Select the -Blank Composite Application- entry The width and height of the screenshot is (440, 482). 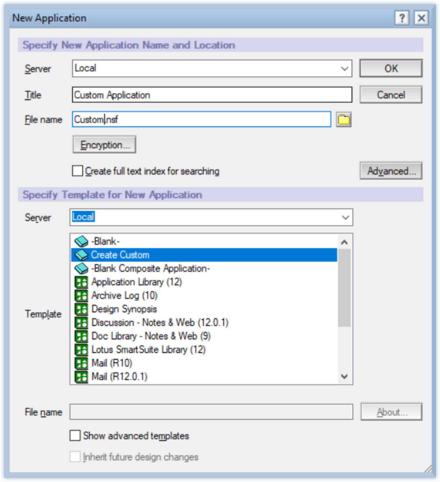[x=150, y=268]
